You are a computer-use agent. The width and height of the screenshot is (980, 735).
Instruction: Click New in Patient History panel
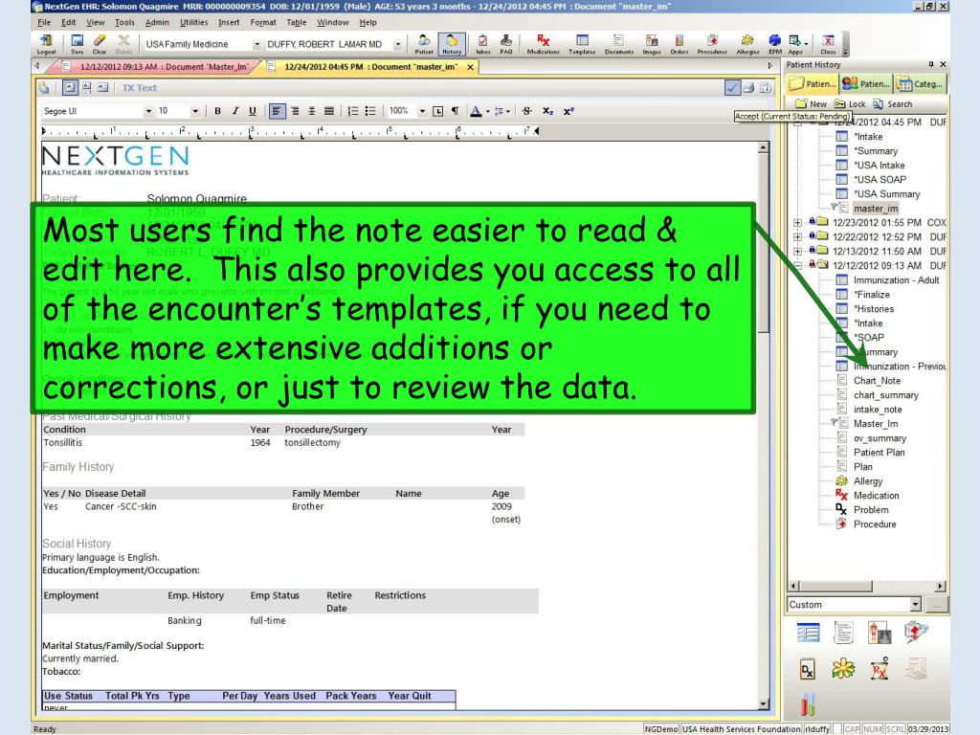811,104
